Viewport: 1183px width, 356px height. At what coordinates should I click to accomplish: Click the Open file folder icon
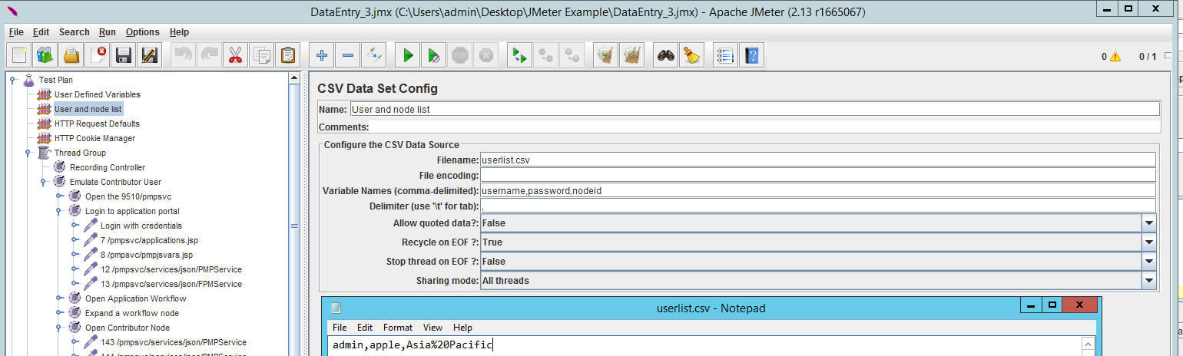(x=71, y=55)
